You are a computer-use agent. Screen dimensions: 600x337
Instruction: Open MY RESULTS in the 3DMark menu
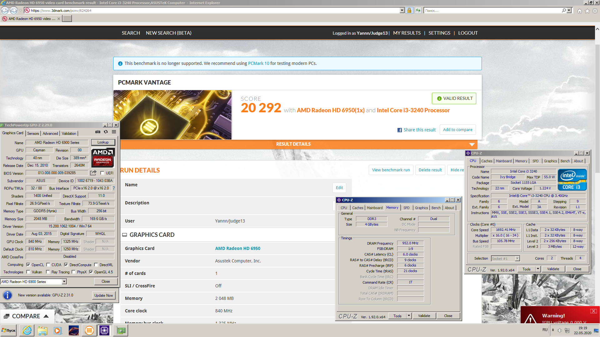(x=407, y=33)
